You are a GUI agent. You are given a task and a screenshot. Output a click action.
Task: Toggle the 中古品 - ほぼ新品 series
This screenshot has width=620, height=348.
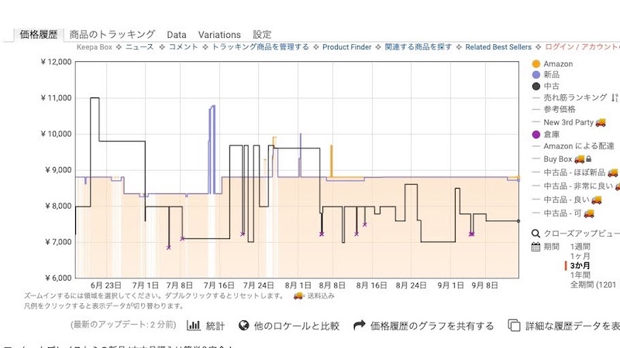click(x=574, y=172)
